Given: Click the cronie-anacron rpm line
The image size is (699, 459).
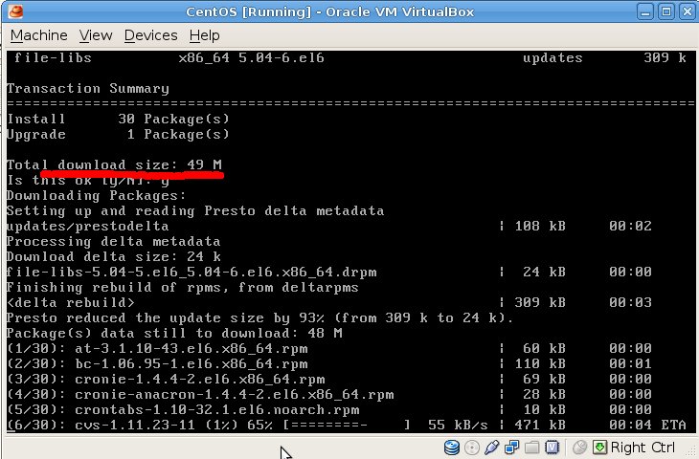Looking at the screenshot, I should pyautogui.click(x=200, y=394).
